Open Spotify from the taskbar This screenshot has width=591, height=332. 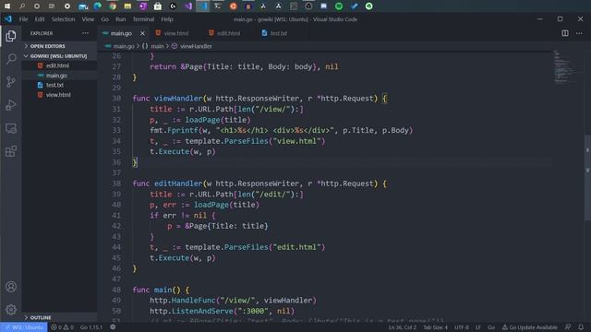pyautogui.click(x=339, y=6)
